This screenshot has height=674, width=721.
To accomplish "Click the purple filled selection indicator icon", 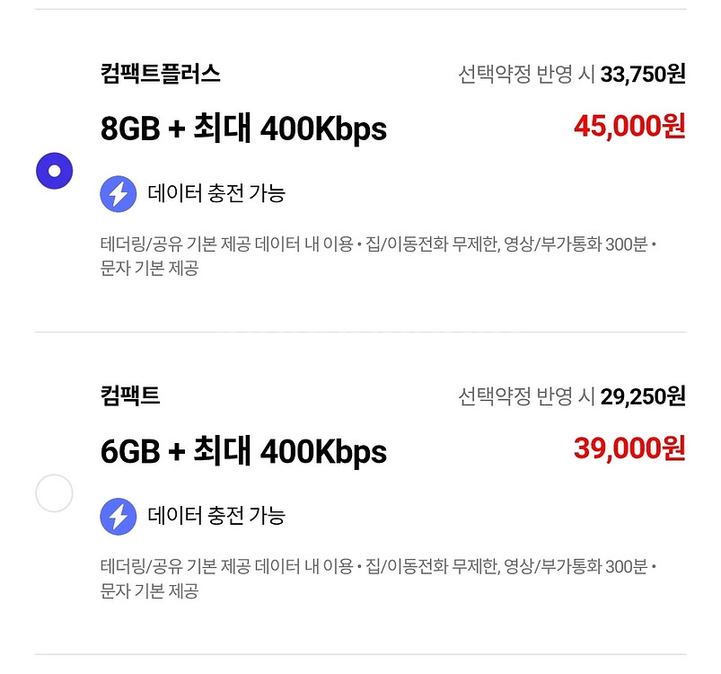I will pyautogui.click(x=54, y=171).
